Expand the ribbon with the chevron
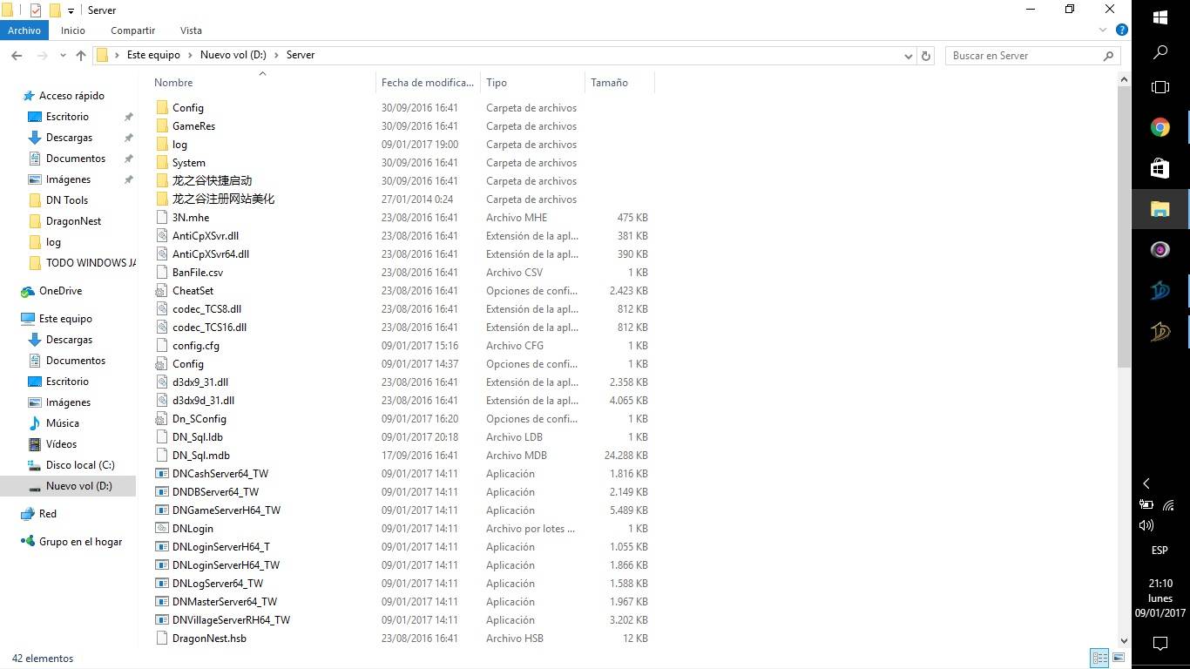 pos(1103,30)
